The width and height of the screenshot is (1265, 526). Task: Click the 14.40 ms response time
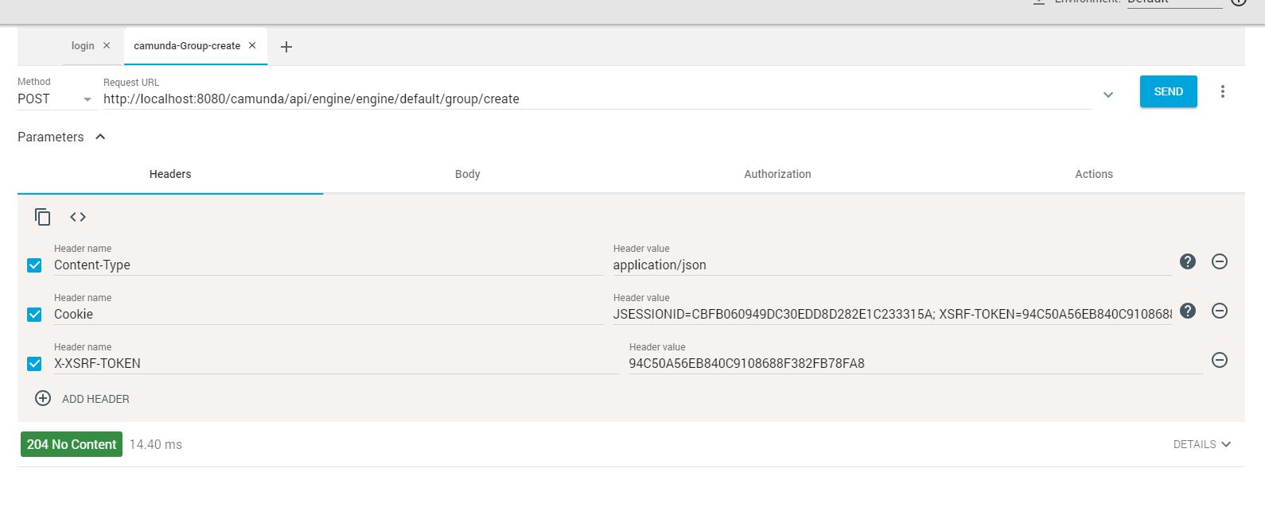[x=156, y=444]
